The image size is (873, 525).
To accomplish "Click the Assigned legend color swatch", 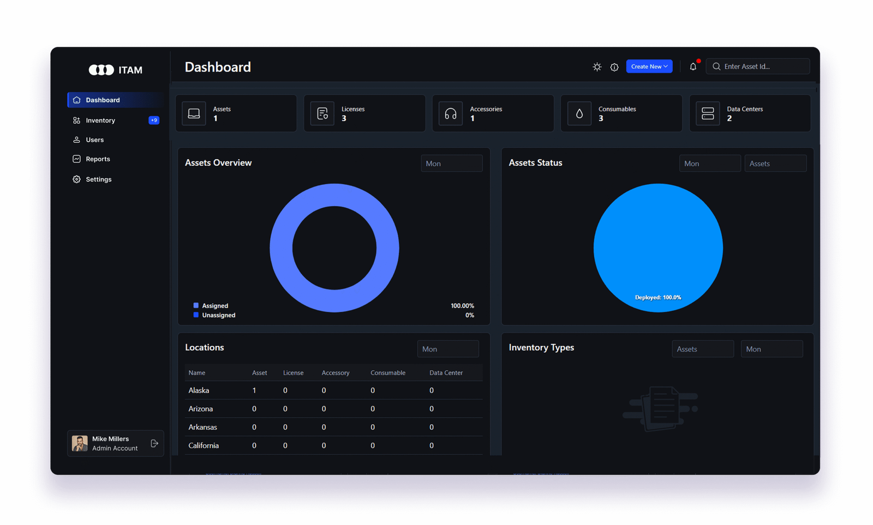I will click(x=196, y=306).
